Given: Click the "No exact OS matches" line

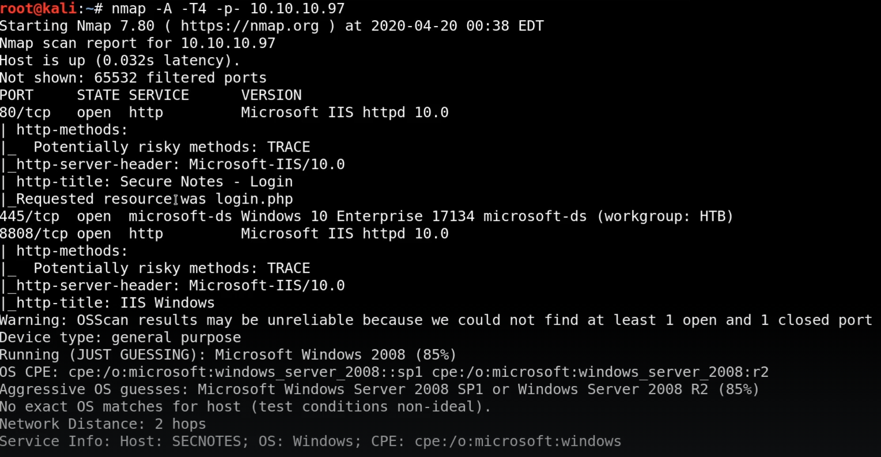Looking at the screenshot, I should [x=245, y=406].
